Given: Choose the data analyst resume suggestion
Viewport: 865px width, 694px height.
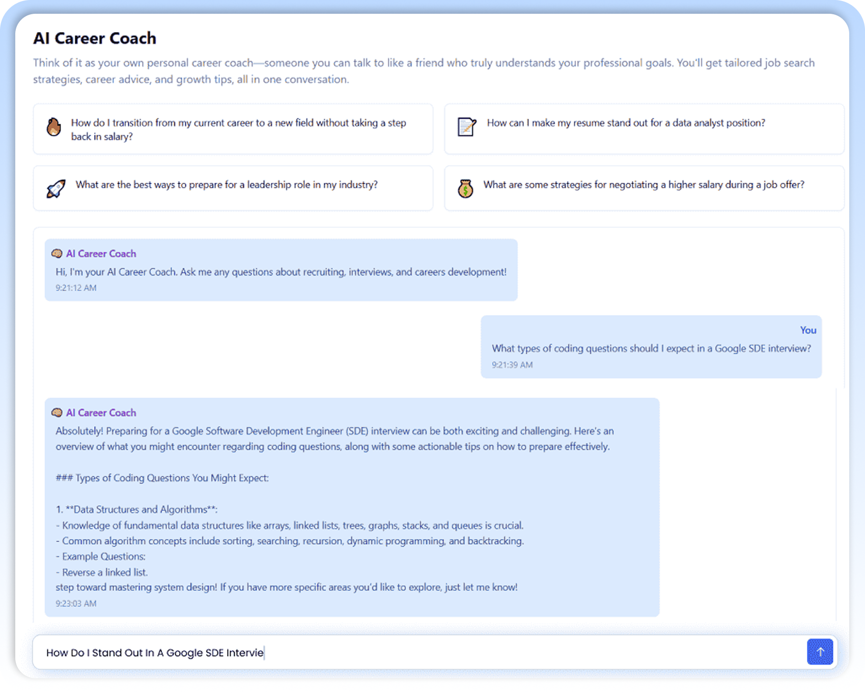Looking at the screenshot, I should point(626,123).
